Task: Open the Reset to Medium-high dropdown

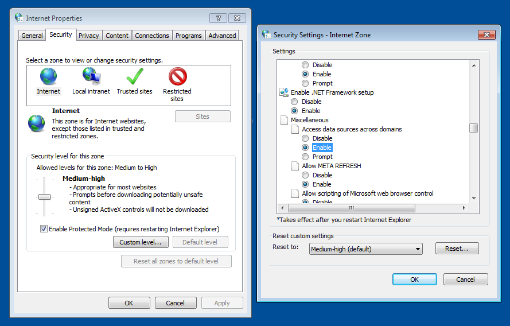Action: pos(365,249)
